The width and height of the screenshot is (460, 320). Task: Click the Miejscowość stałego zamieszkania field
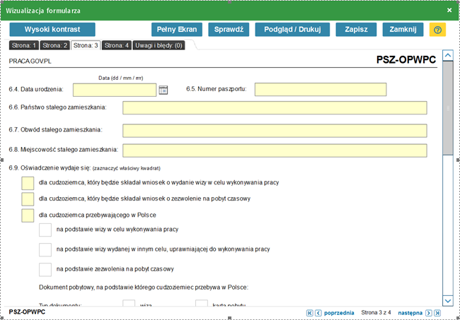[x=275, y=150]
